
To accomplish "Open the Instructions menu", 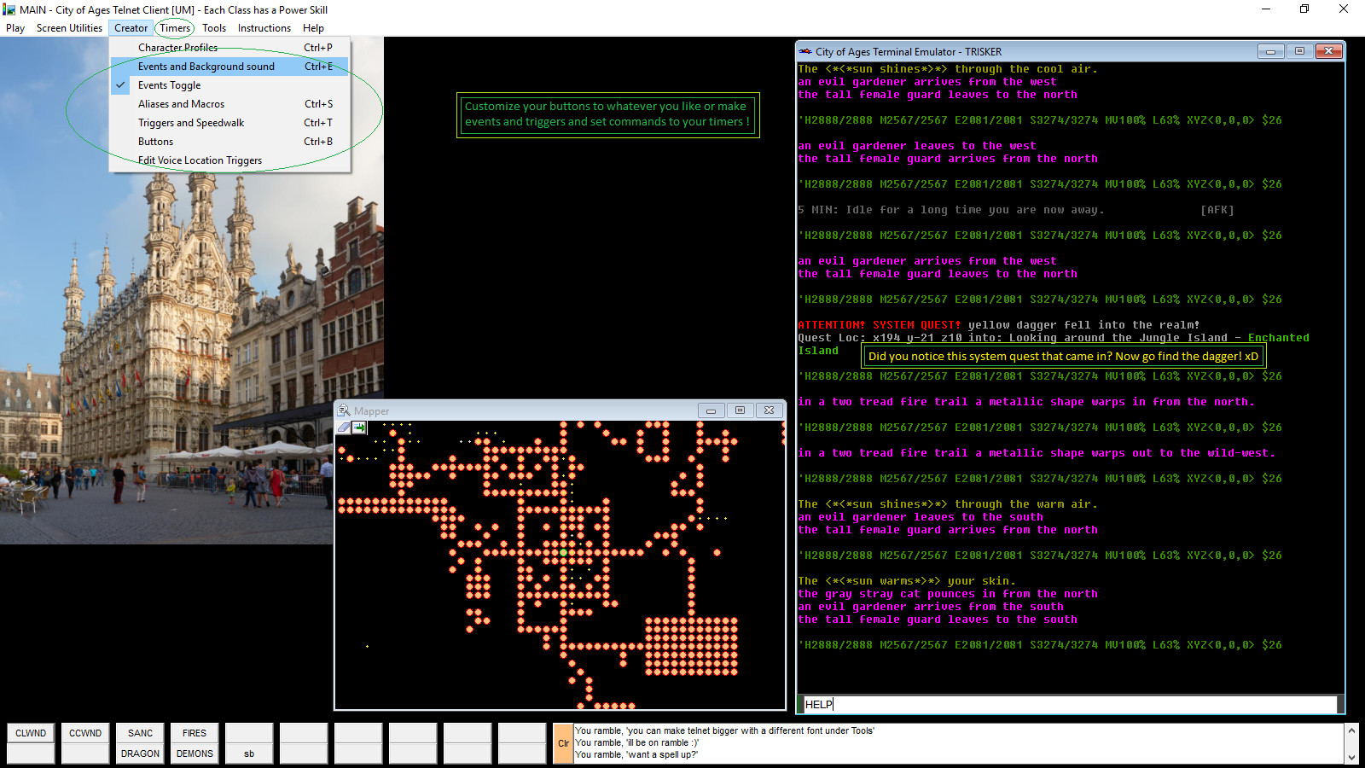I will click(x=264, y=27).
